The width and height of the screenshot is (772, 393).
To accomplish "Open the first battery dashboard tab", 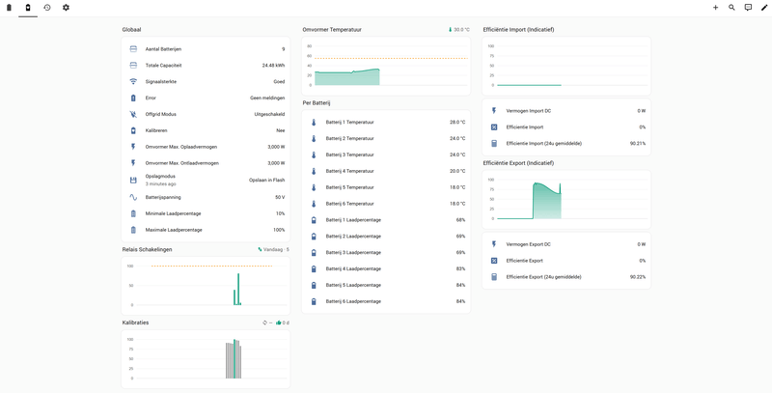I will coord(9,8).
